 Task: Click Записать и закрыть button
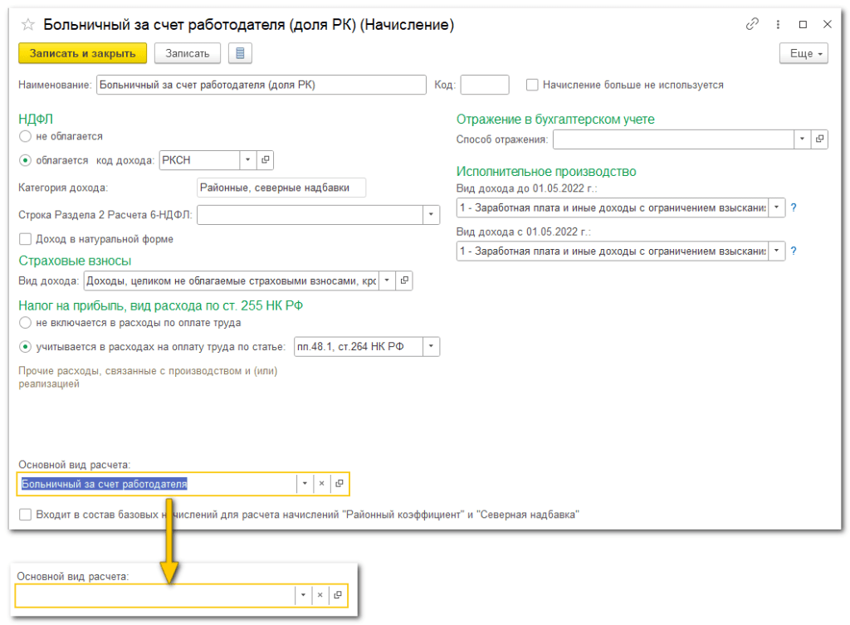(x=82, y=54)
